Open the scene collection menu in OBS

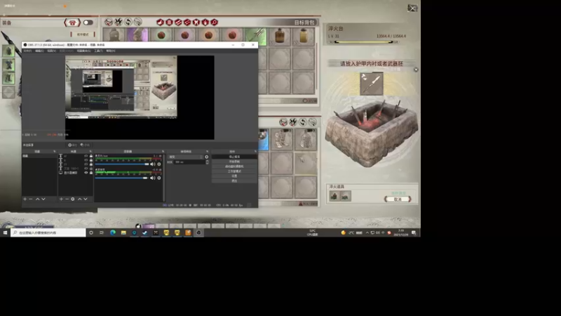[x=83, y=51]
